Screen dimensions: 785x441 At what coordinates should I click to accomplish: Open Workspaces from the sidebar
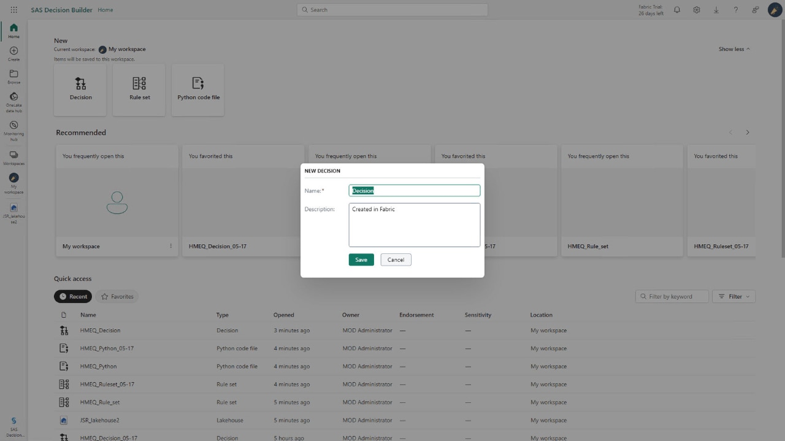(x=13, y=156)
